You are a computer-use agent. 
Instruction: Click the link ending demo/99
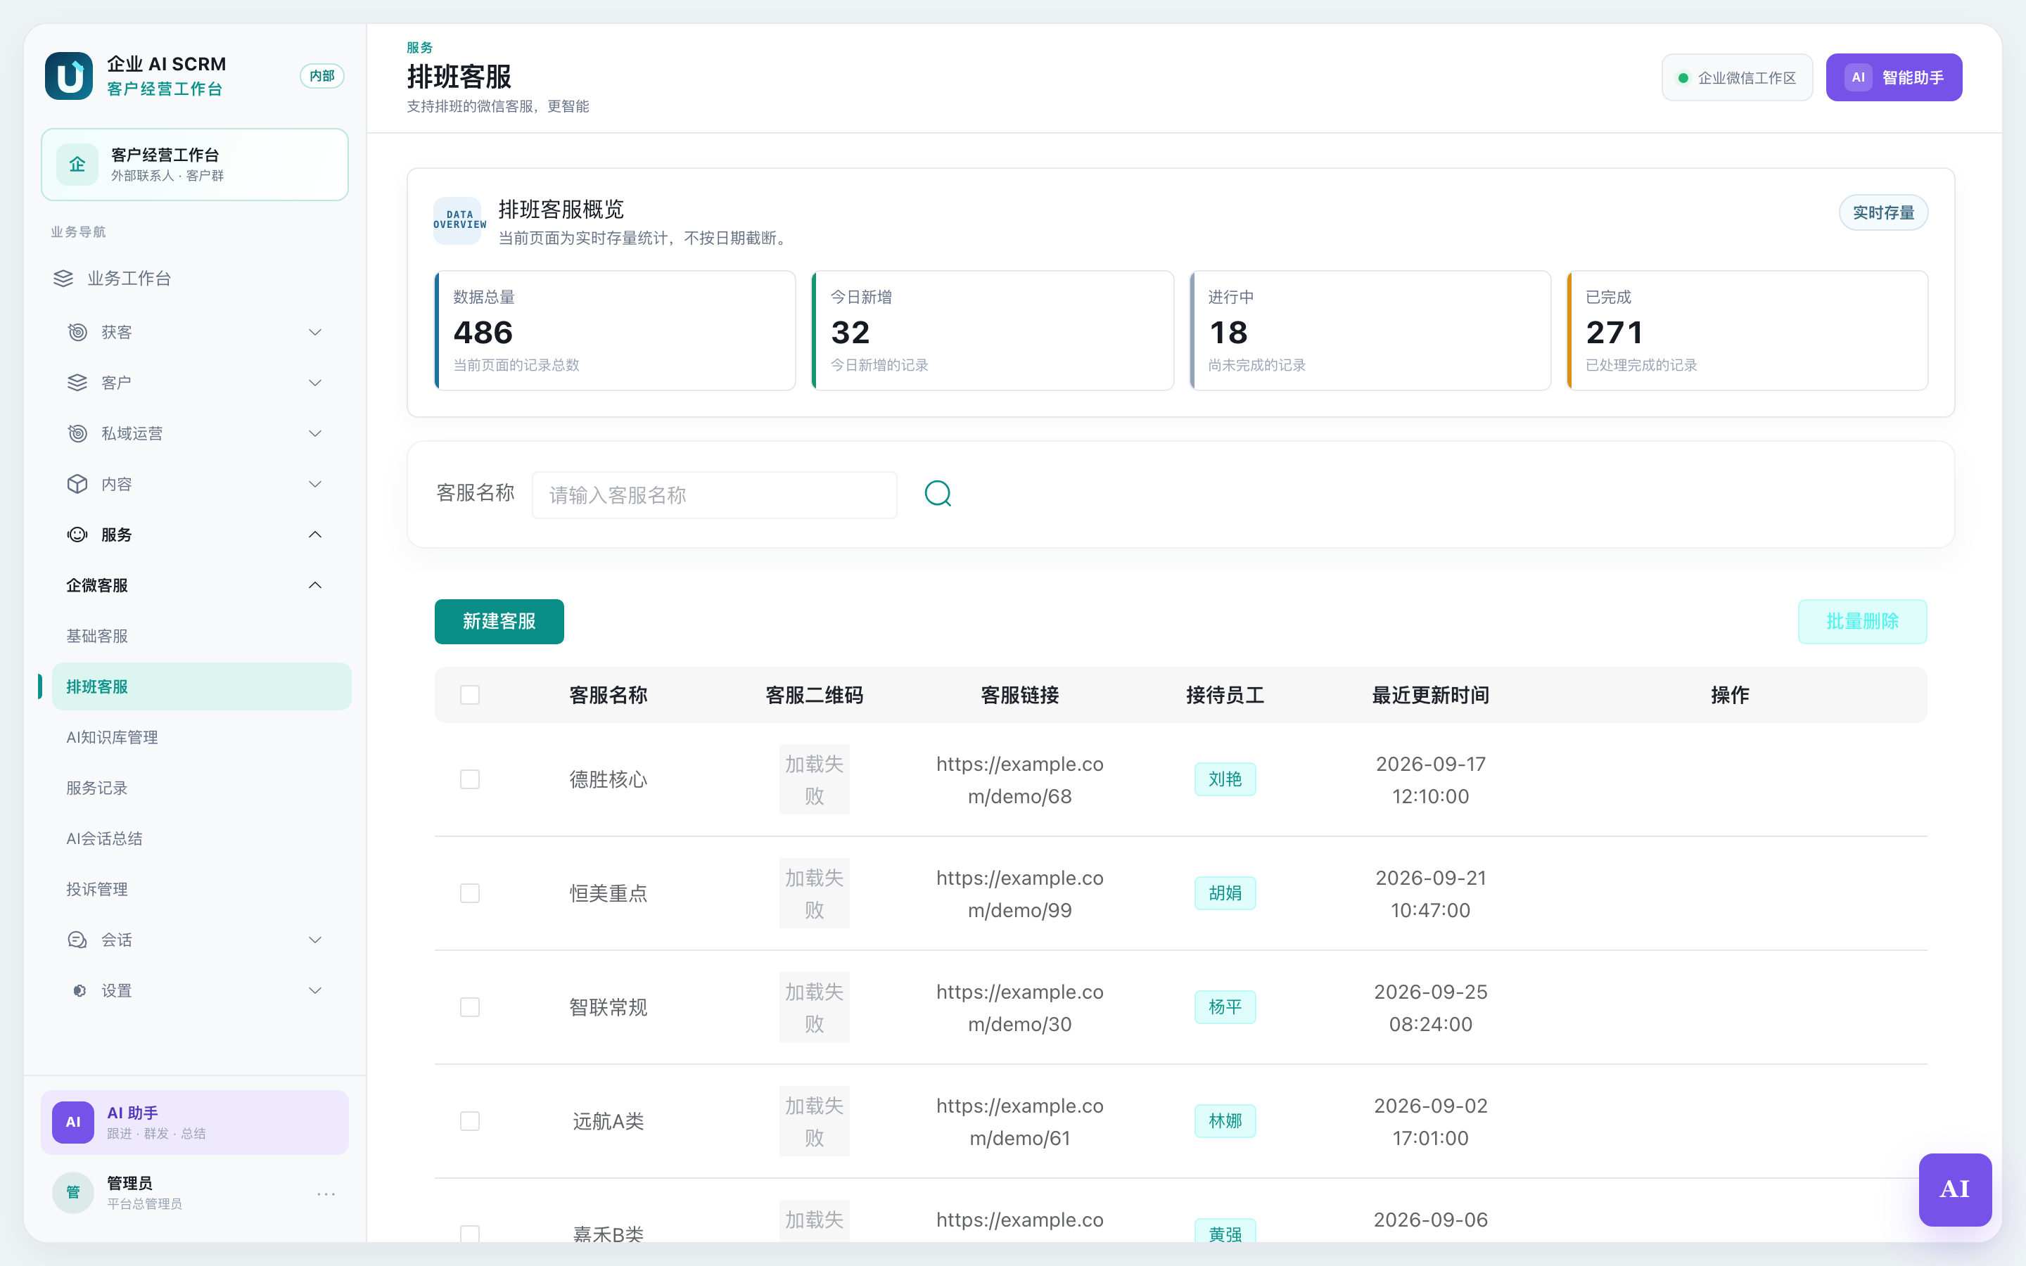1020,893
